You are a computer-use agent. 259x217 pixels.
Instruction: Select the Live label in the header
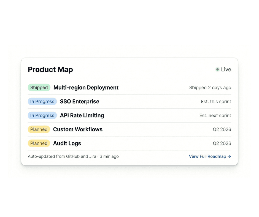[x=226, y=69]
